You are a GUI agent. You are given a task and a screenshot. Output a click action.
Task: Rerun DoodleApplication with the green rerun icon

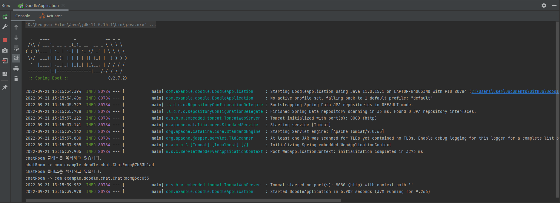coord(5,17)
